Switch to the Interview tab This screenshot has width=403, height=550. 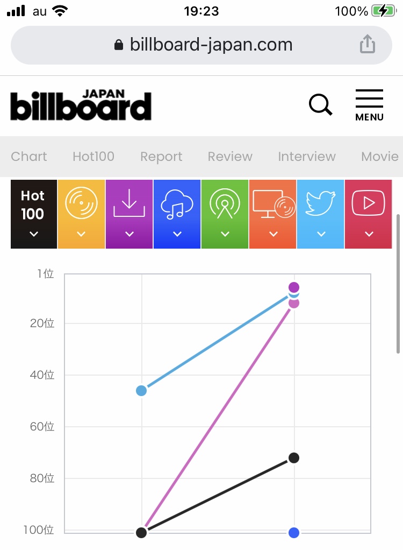[x=307, y=157]
